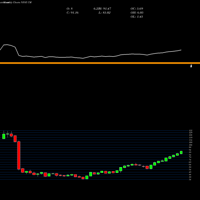Click the "39" price axis label

point(190,177)
